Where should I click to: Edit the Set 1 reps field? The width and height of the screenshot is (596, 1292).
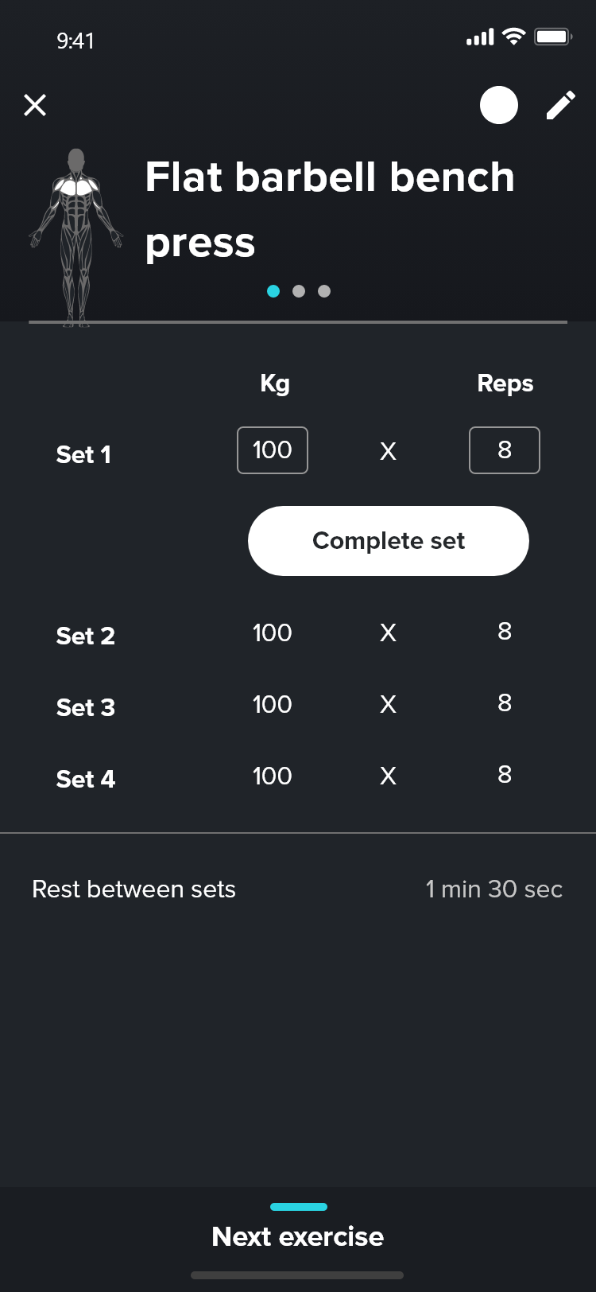point(505,450)
